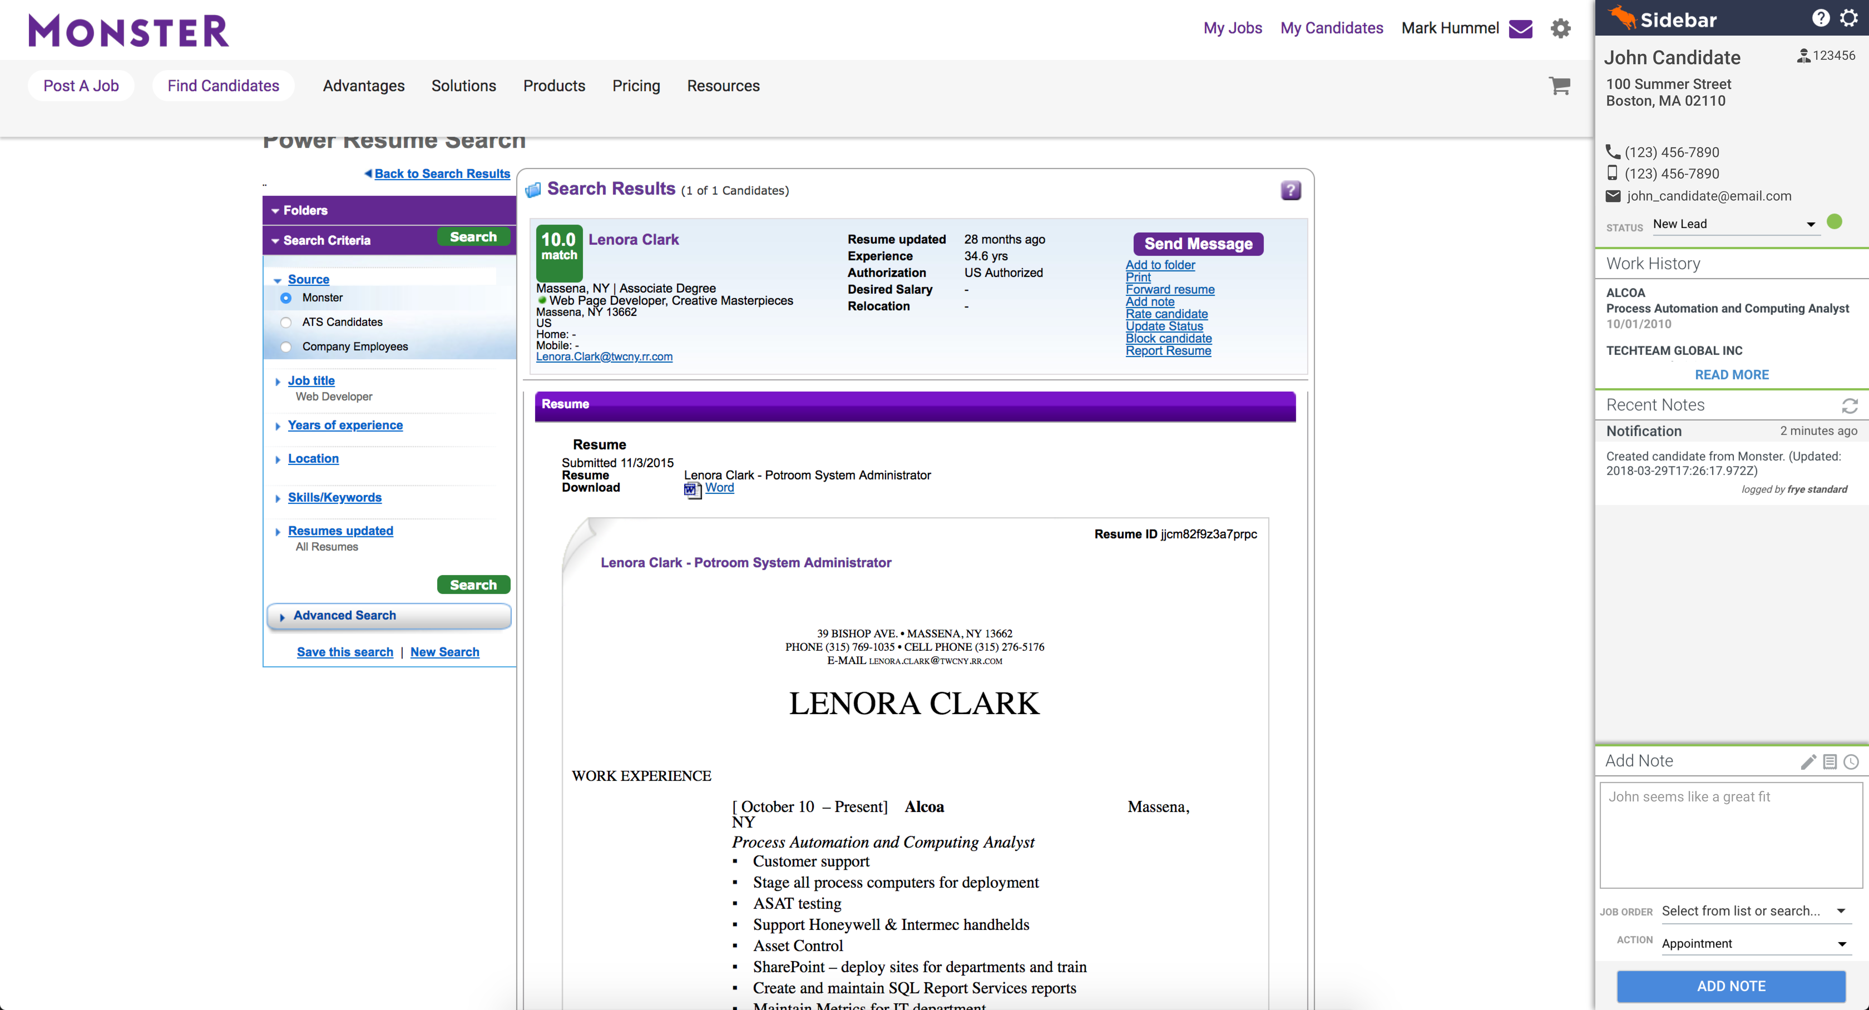Expand the Job title criteria
1869x1010 pixels.
pos(277,382)
